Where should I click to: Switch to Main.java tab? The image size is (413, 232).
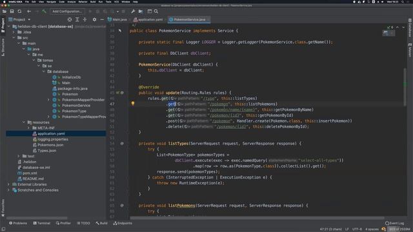[117, 19]
